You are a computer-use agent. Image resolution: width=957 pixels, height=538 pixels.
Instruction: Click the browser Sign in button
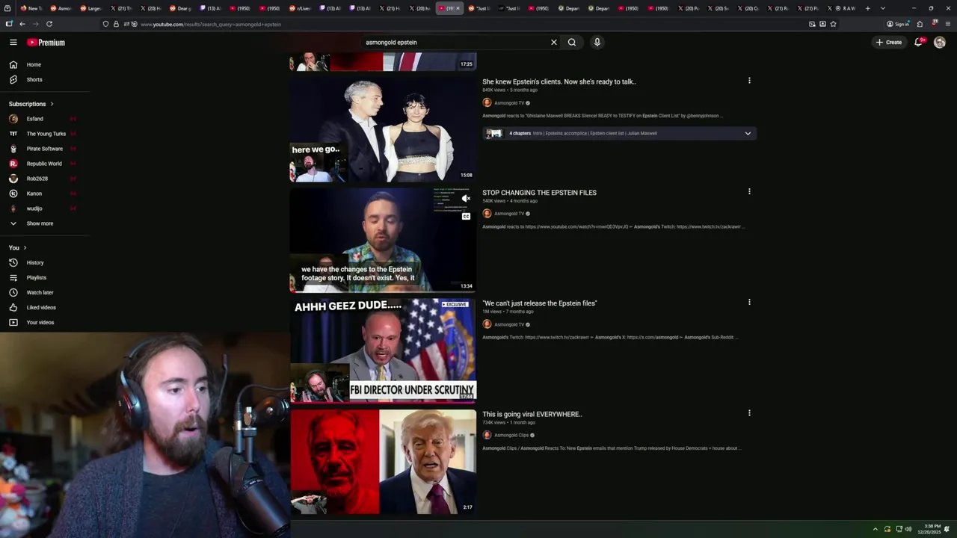coord(898,24)
